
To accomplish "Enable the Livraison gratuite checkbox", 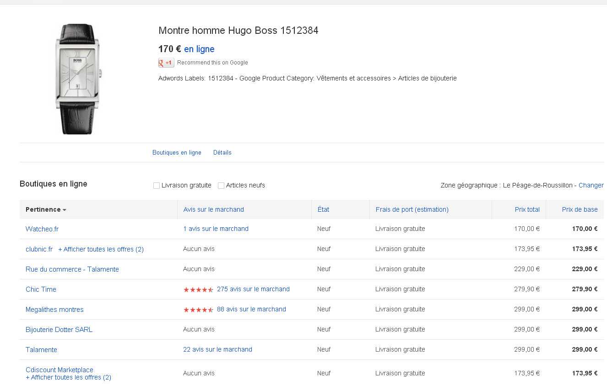I will click(157, 186).
